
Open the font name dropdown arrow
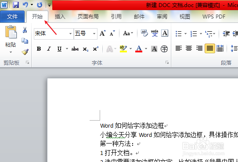(x=70, y=33)
